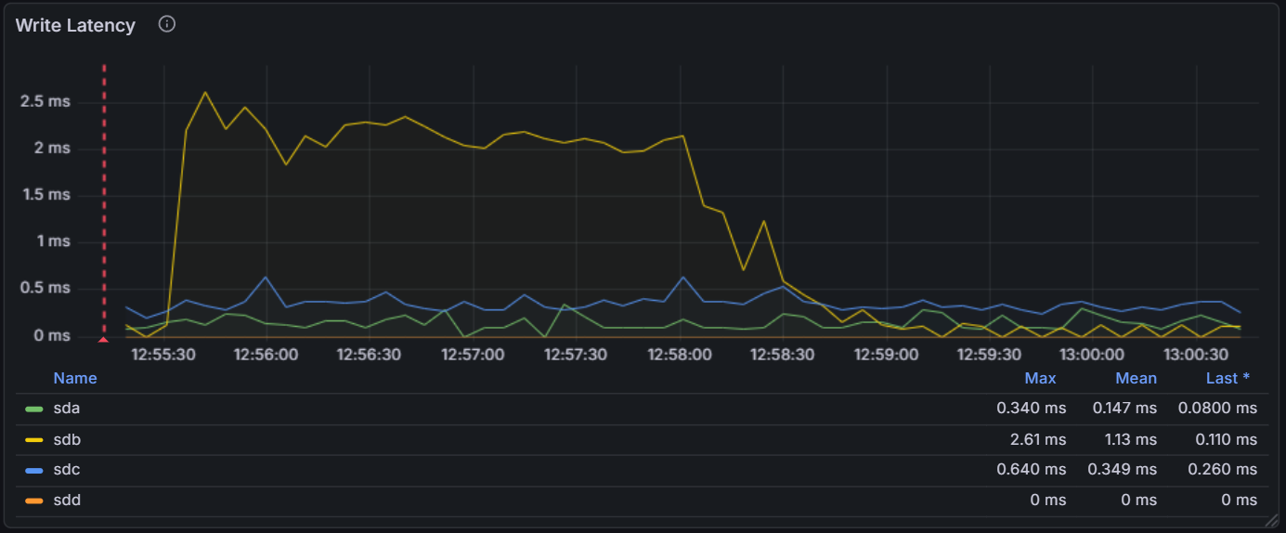
Task: Click the red annotation marker triangle on the time axis
Action: pos(103,340)
